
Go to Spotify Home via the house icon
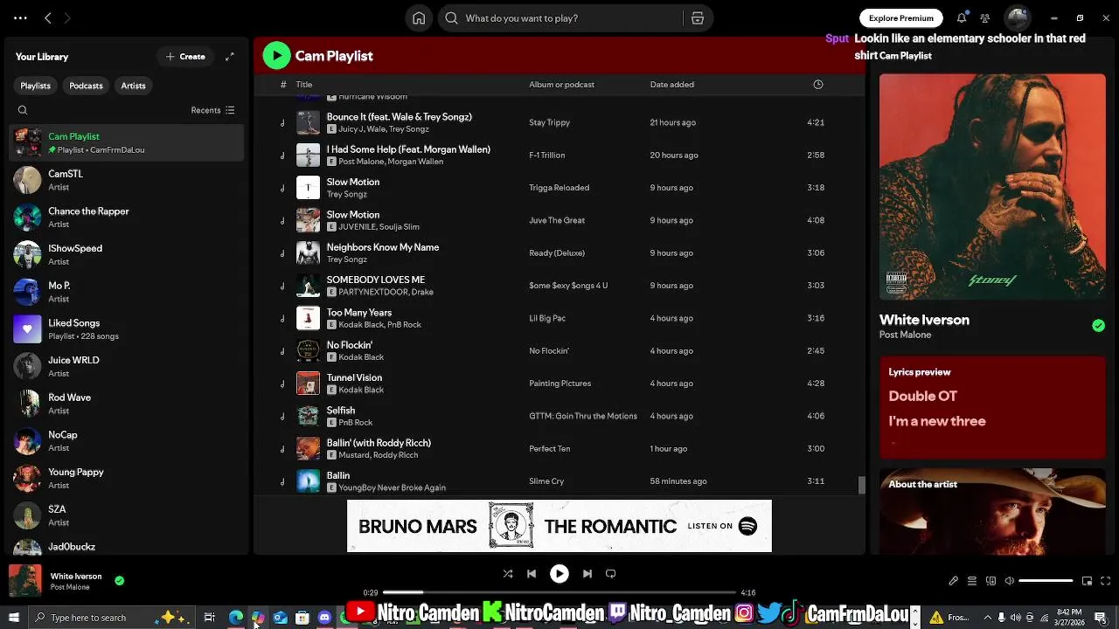pos(419,18)
